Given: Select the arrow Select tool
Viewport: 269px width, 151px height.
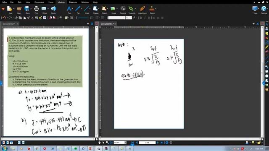Looking at the screenshot, I should click(x=103, y=143).
